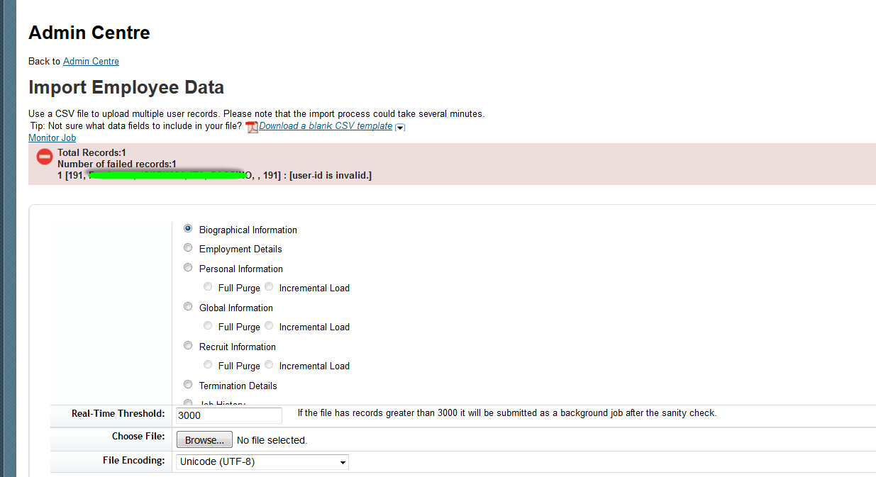Choose Incremental Load under Personal Information
Image resolution: width=876 pixels, height=477 pixels.
269,286
